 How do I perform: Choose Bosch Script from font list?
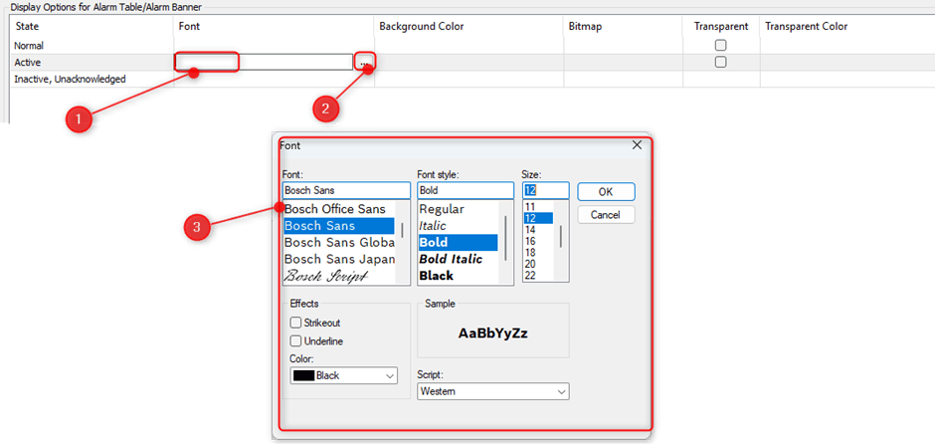click(x=333, y=275)
